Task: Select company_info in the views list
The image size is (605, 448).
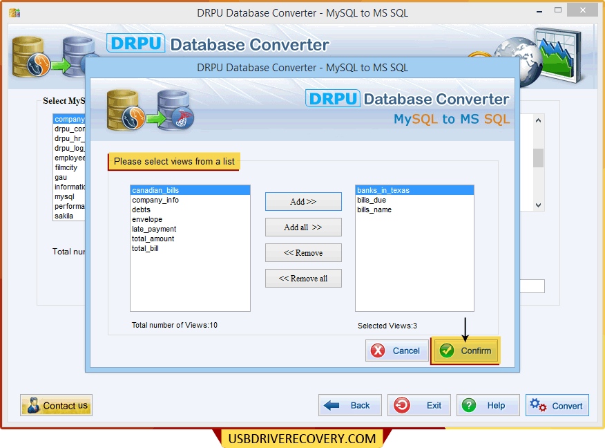Action: pos(190,200)
